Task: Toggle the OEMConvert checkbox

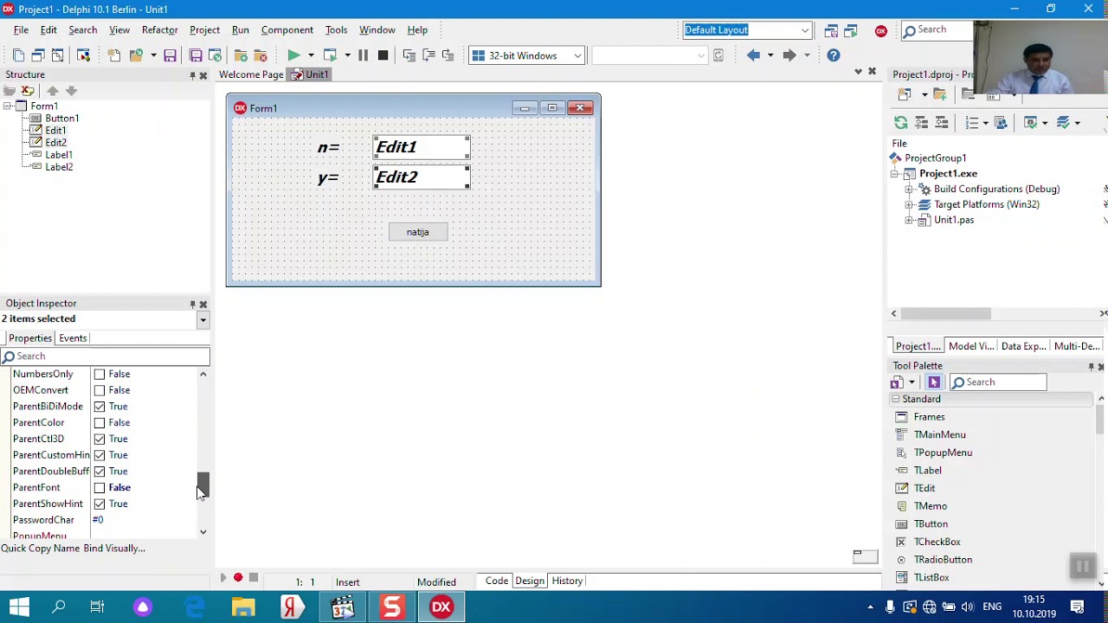Action: coord(100,390)
